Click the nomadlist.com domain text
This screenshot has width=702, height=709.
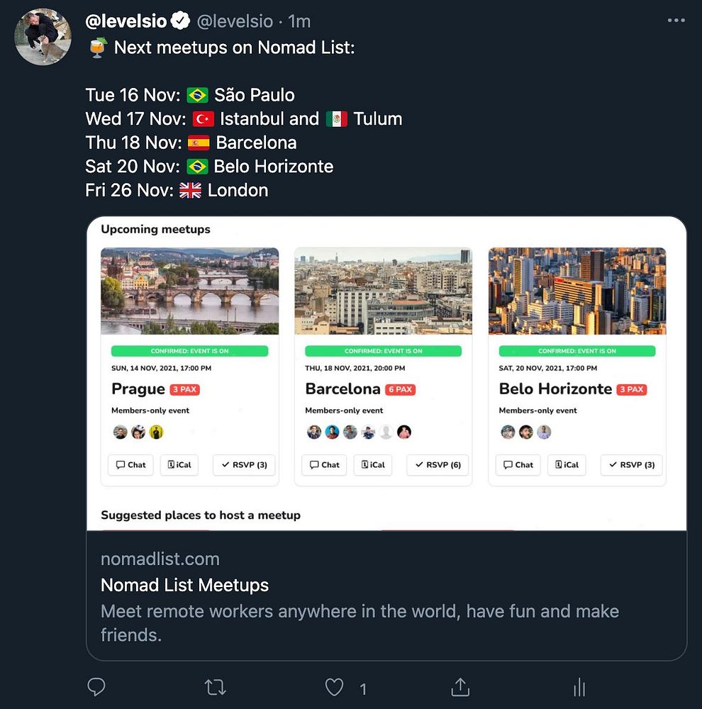160,559
